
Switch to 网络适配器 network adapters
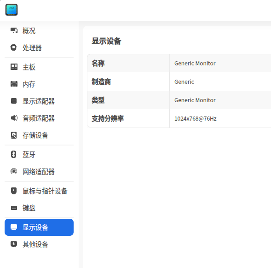(39, 172)
